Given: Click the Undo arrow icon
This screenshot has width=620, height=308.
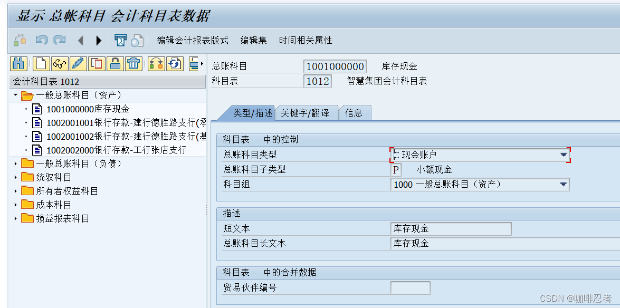Looking at the screenshot, I should 42,40.
